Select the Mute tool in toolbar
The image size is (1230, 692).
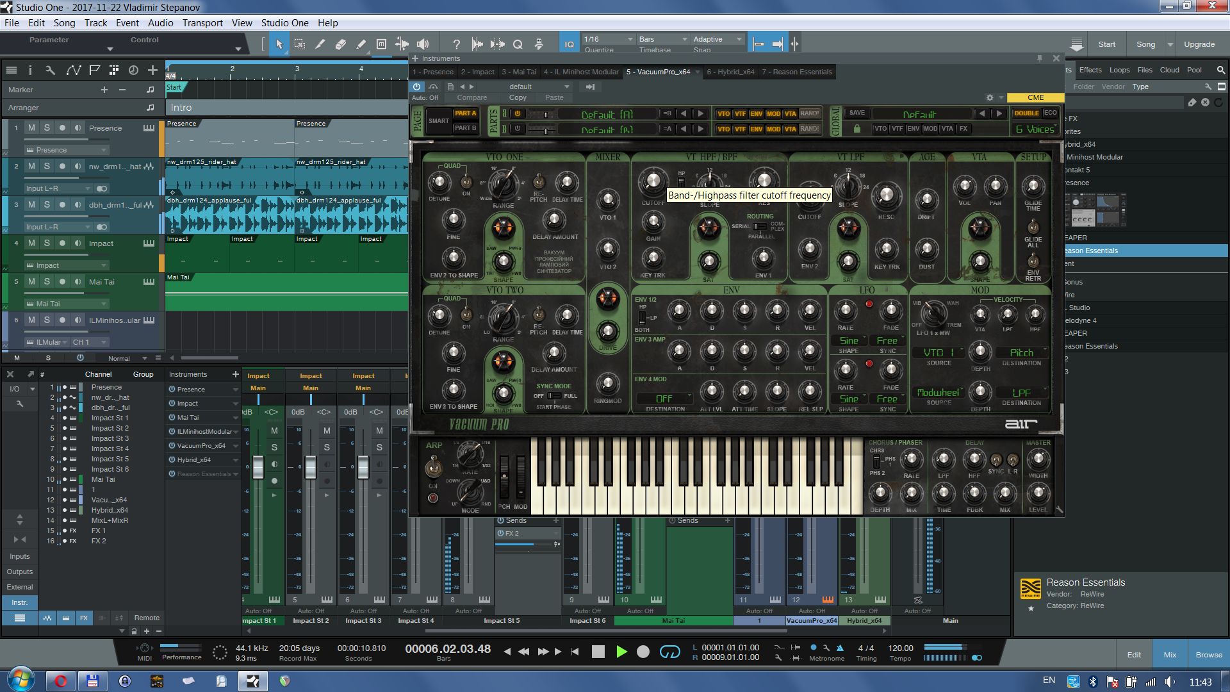pos(381,44)
